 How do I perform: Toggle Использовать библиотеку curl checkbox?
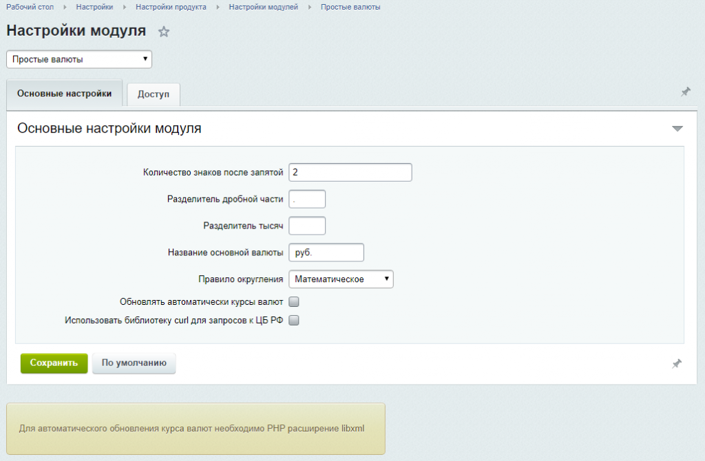pos(294,321)
